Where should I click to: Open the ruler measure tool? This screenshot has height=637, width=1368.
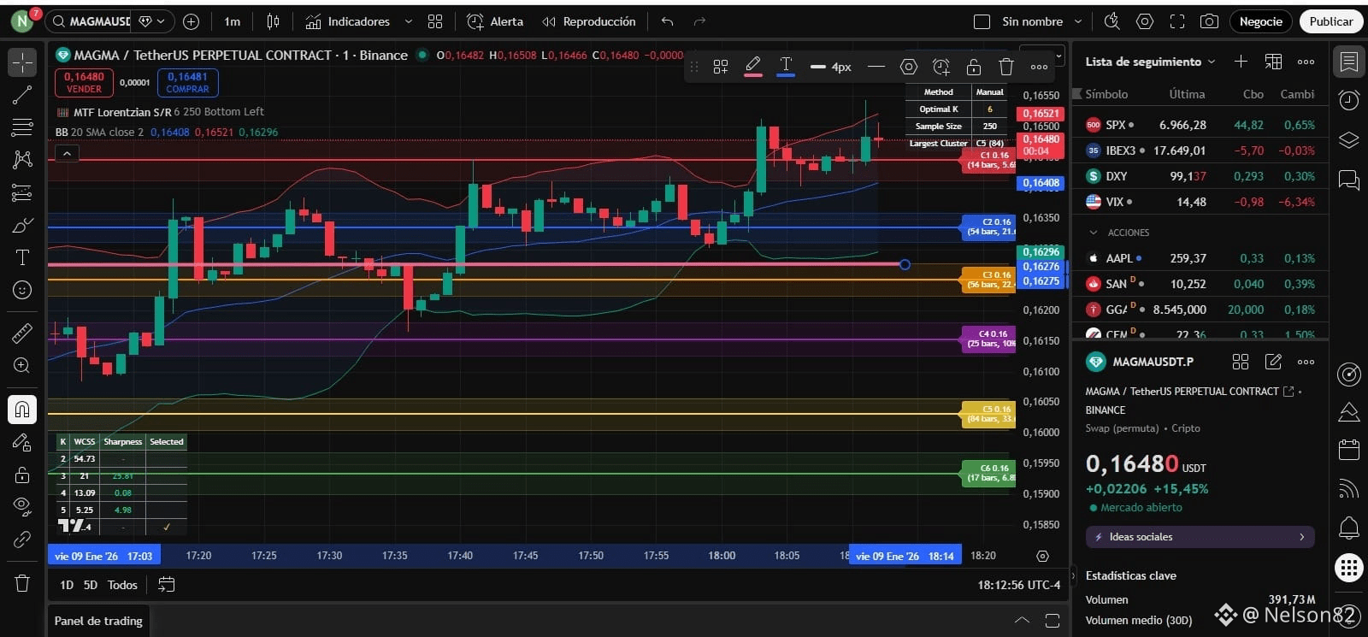22,333
